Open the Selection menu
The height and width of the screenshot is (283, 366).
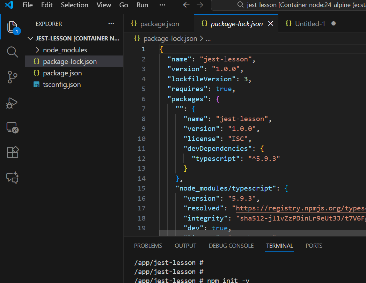(74, 5)
